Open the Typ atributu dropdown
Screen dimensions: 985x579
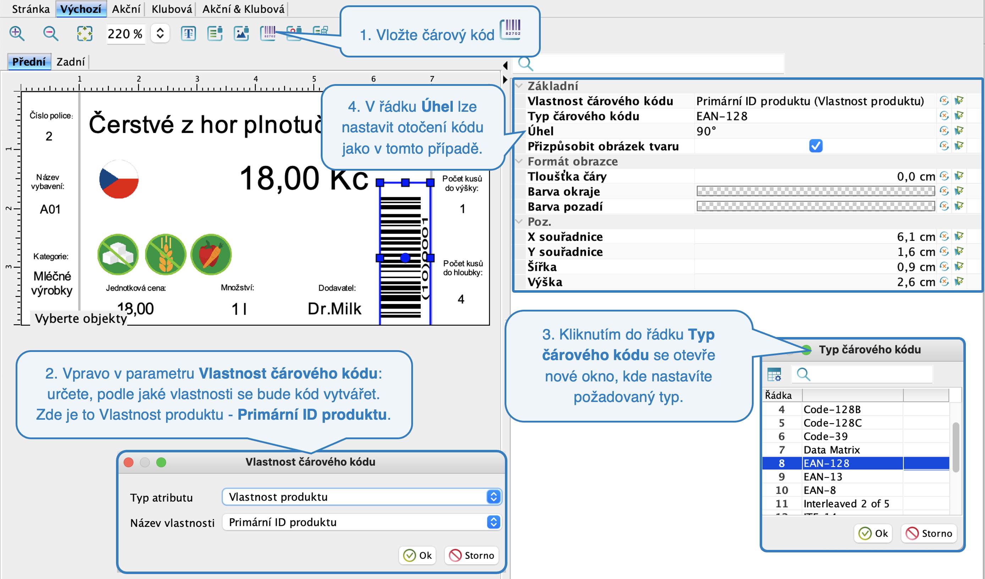(x=362, y=497)
